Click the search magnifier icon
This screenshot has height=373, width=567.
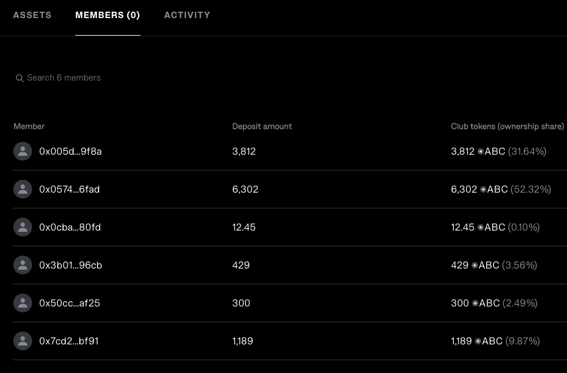point(19,78)
